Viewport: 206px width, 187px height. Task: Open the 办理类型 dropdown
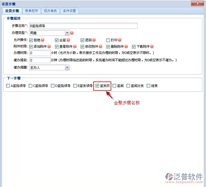[67, 32]
